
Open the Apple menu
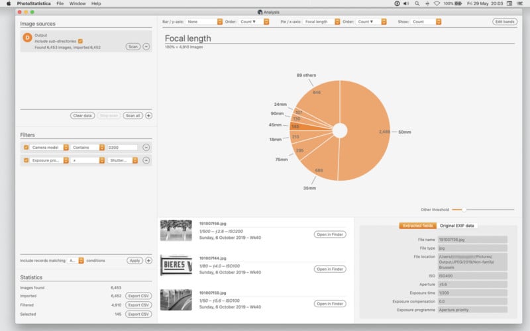coord(9,3)
